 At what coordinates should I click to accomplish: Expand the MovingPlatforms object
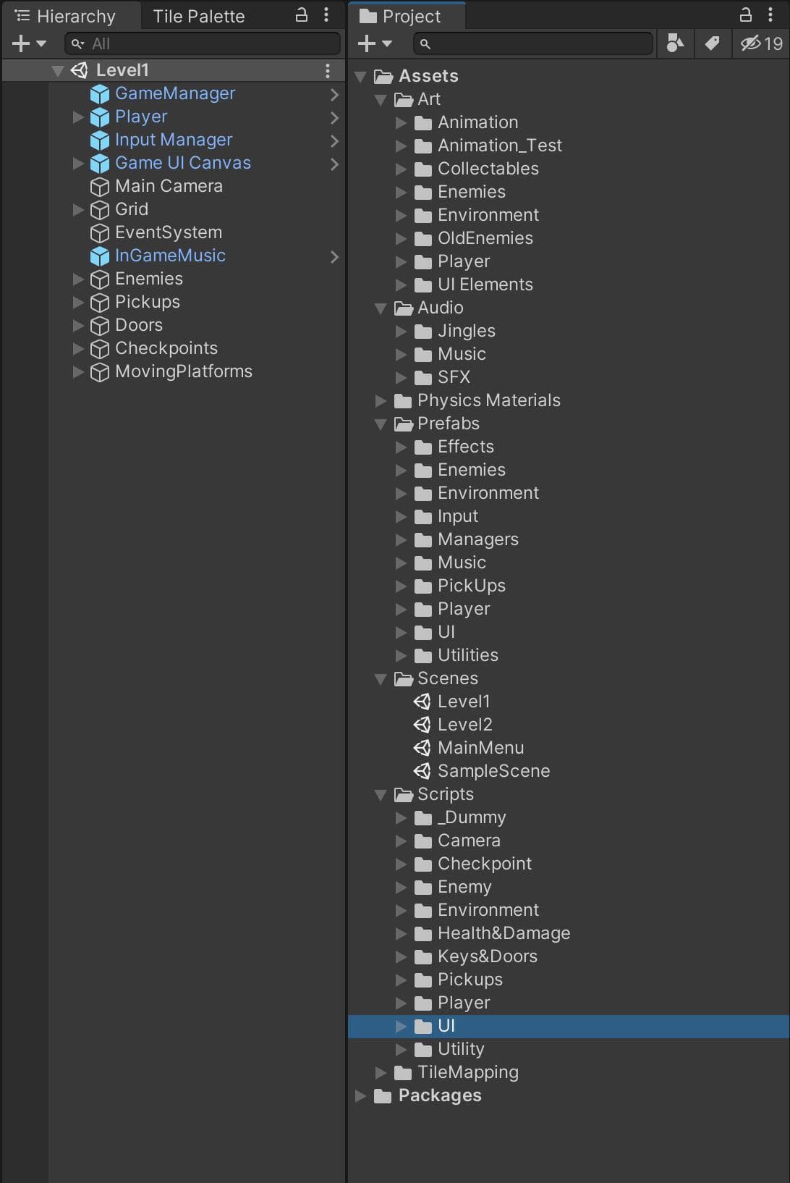[x=78, y=372]
